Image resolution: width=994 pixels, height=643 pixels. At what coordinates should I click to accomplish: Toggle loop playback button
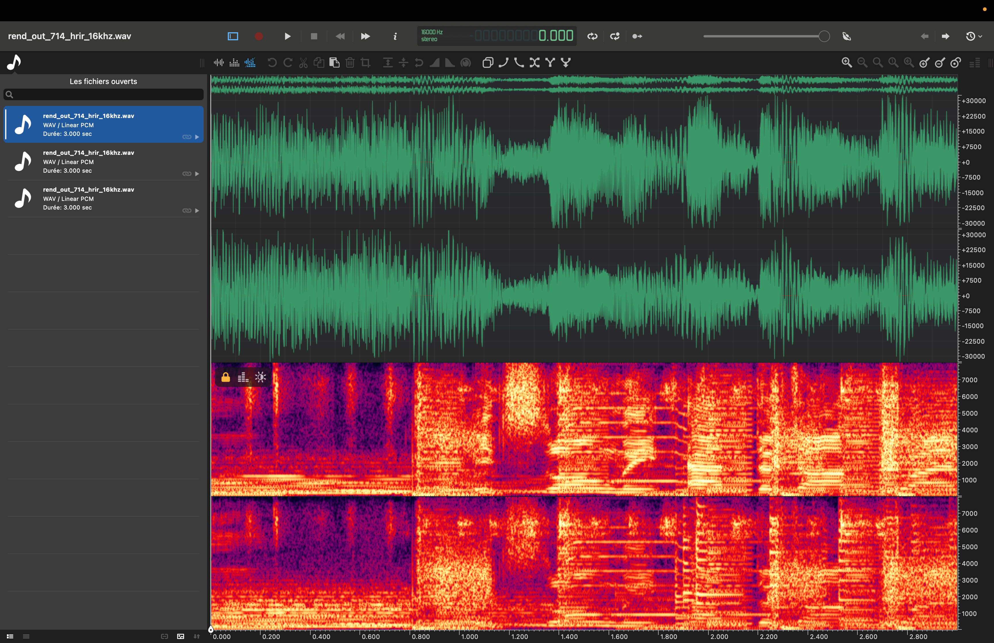(x=592, y=36)
